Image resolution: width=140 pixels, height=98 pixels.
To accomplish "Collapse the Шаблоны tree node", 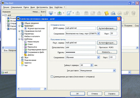I will tap(19, 39).
